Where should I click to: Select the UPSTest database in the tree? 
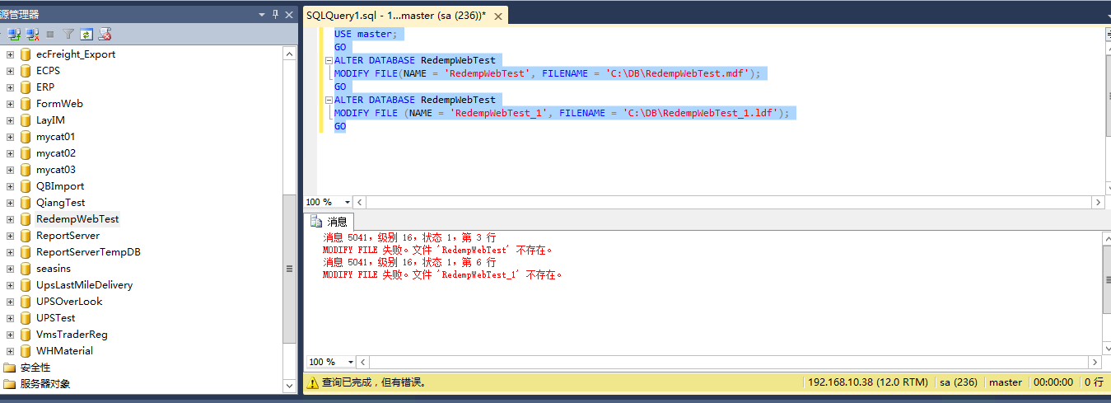pos(55,318)
